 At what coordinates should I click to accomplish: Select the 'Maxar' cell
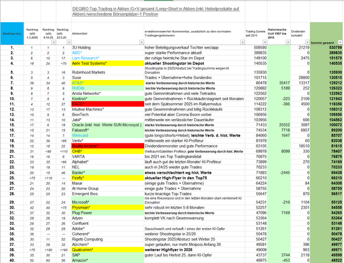tap(108, 183)
